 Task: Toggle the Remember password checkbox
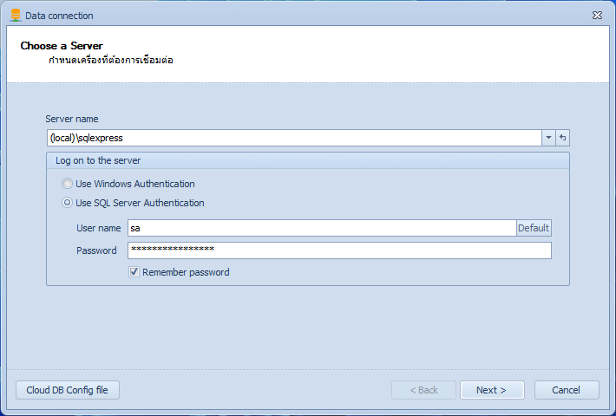click(x=134, y=272)
